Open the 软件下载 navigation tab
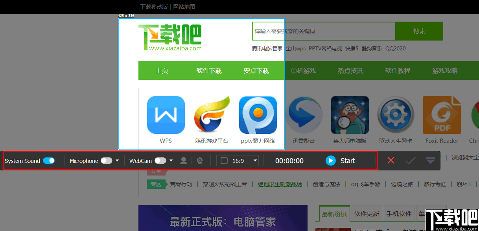This screenshot has height=231, width=479. pyautogui.click(x=209, y=71)
